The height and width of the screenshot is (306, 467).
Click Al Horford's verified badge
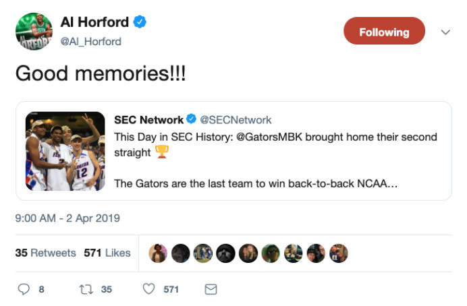139,22
